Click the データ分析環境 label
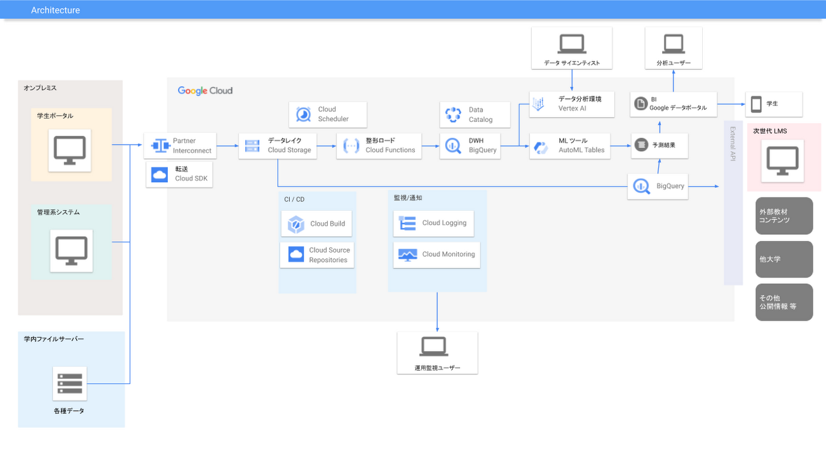Viewport: 826px width, 464px height. pyautogui.click(x=579, y=98)
